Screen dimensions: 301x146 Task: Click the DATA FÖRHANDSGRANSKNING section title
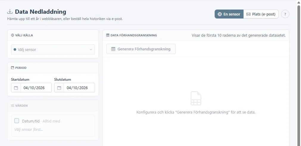[x=134, y=35]
